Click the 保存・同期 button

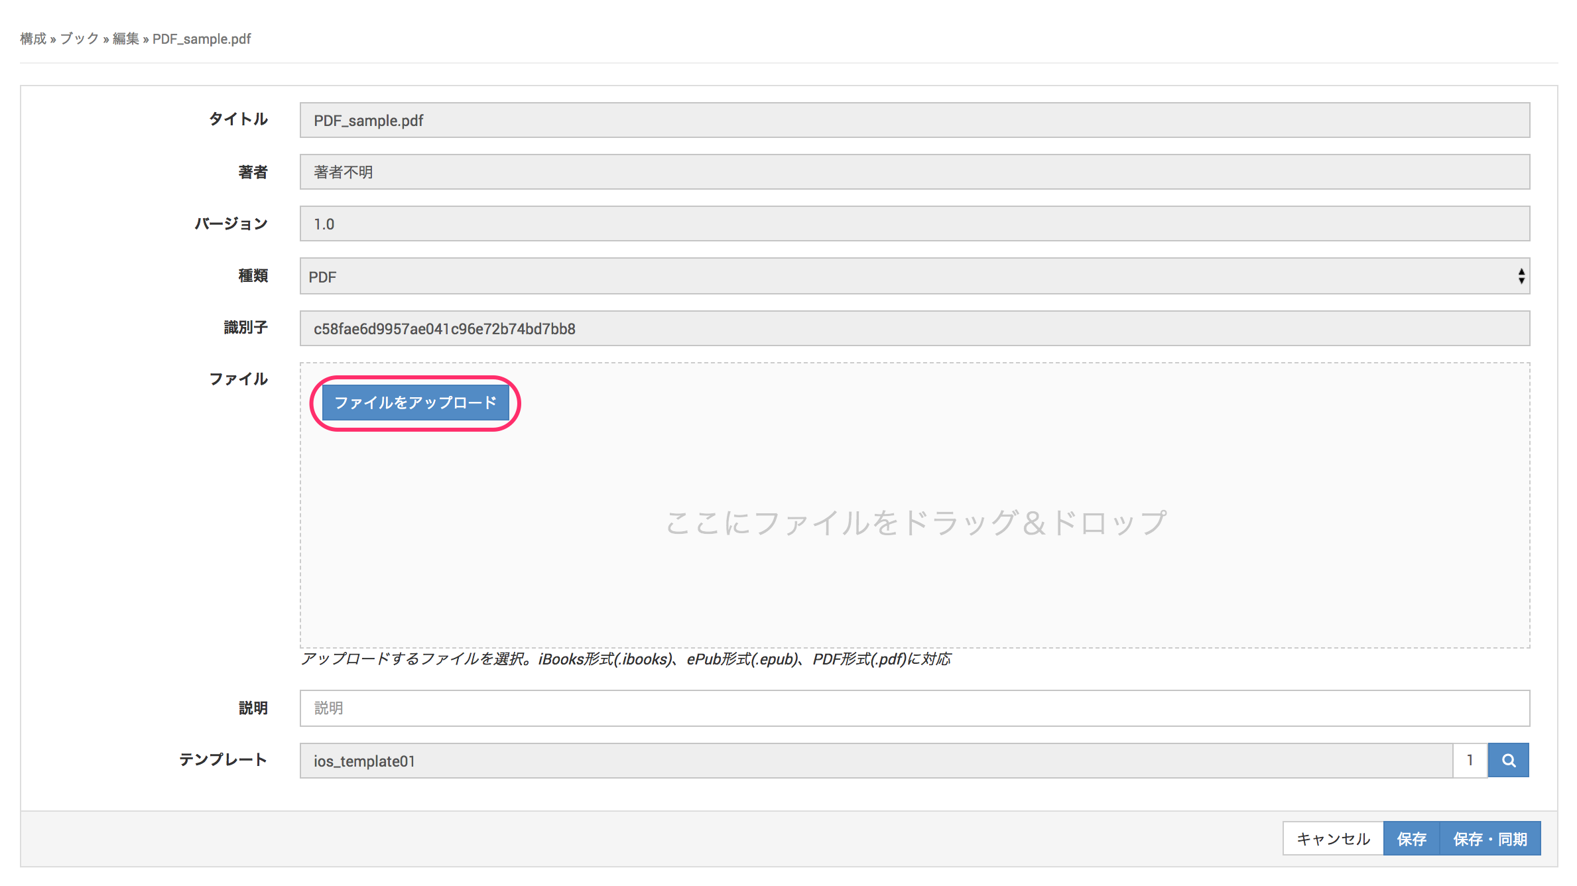pyautogui.click(x=1490, y=839)
